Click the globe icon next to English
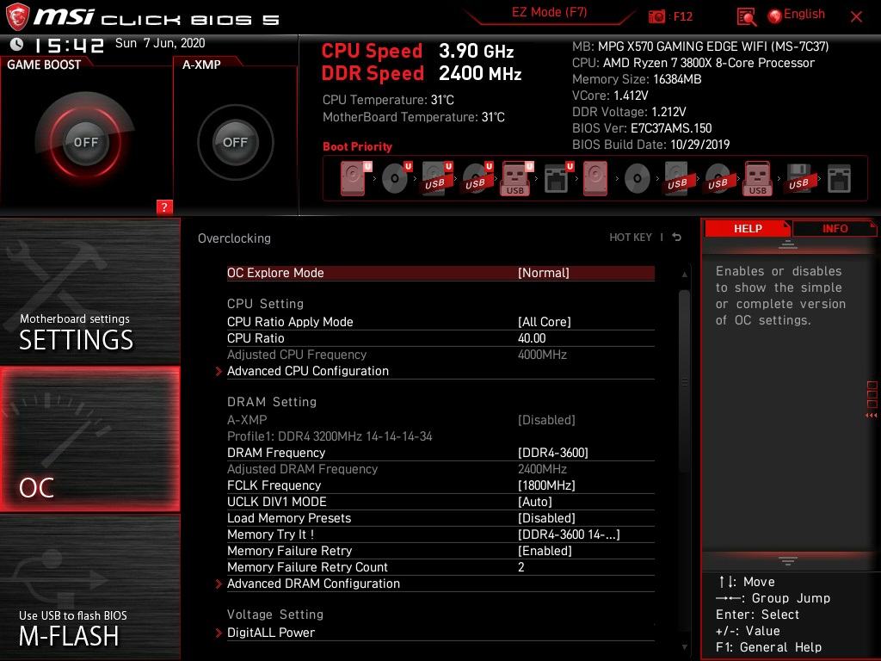 [x=775, y=16]
